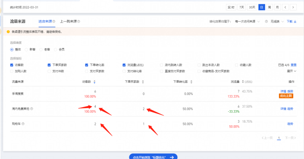Switch to the 上一跳来源 tab

pos(68,21)
